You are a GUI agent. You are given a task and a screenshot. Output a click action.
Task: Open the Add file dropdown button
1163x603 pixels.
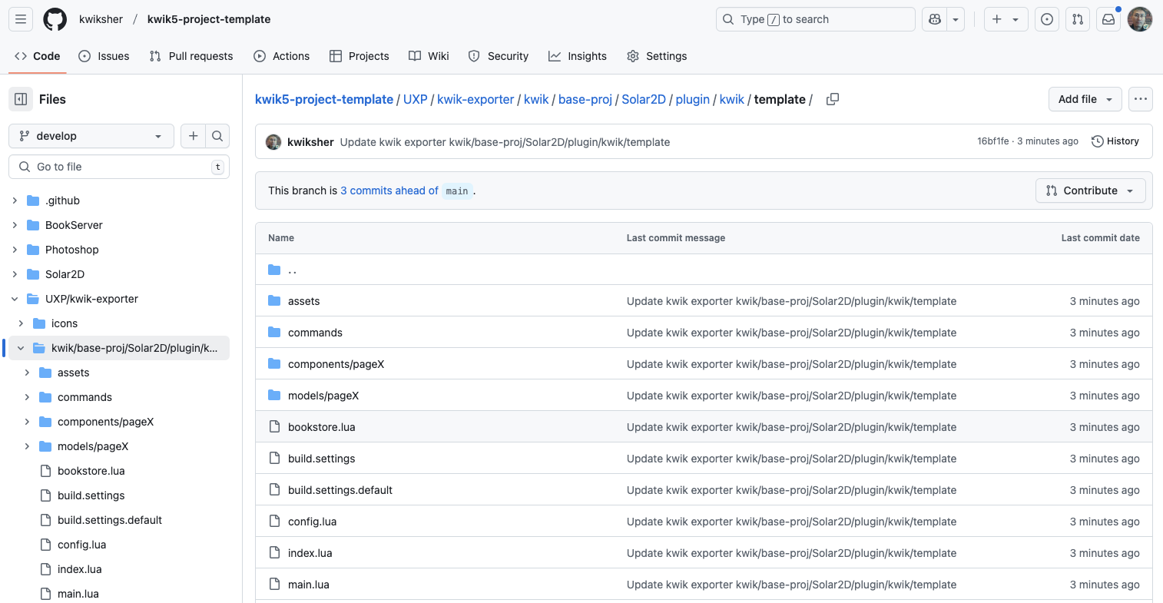coord(1085,99)
